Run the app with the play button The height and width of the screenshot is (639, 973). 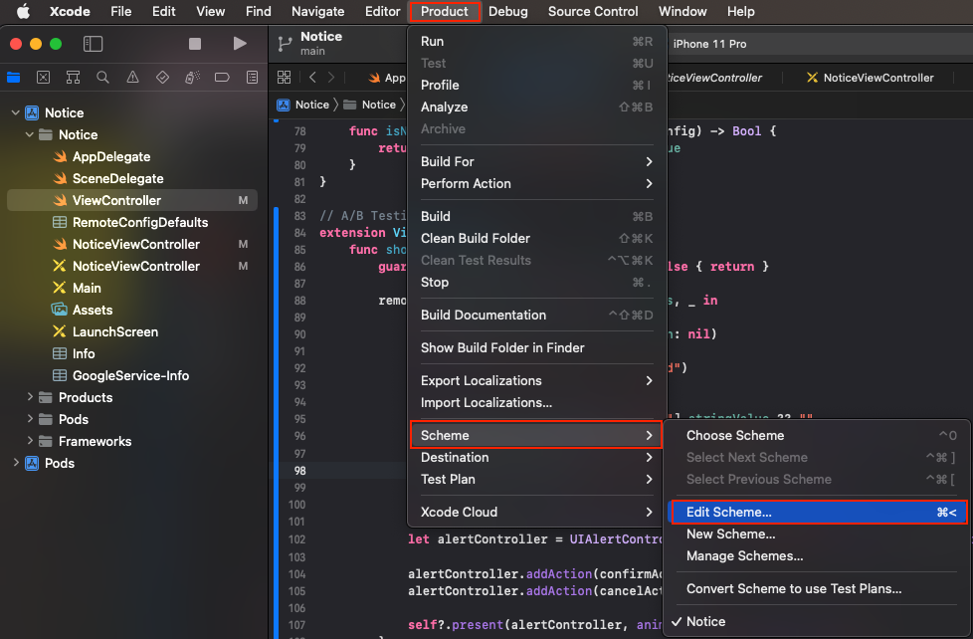(240, 44)
